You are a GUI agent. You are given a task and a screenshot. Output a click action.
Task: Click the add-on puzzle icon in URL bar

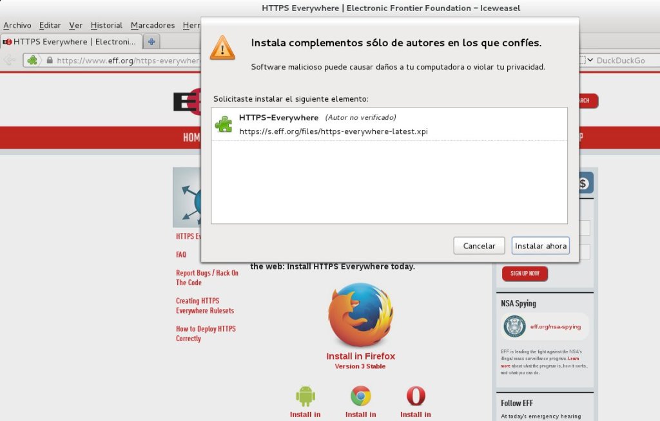(x=32, y=61)
